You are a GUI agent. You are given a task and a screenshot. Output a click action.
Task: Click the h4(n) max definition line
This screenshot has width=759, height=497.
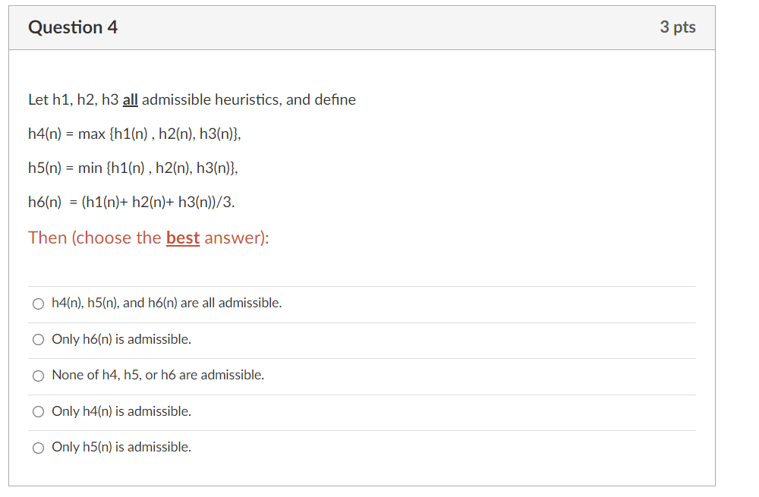(135, 134)
